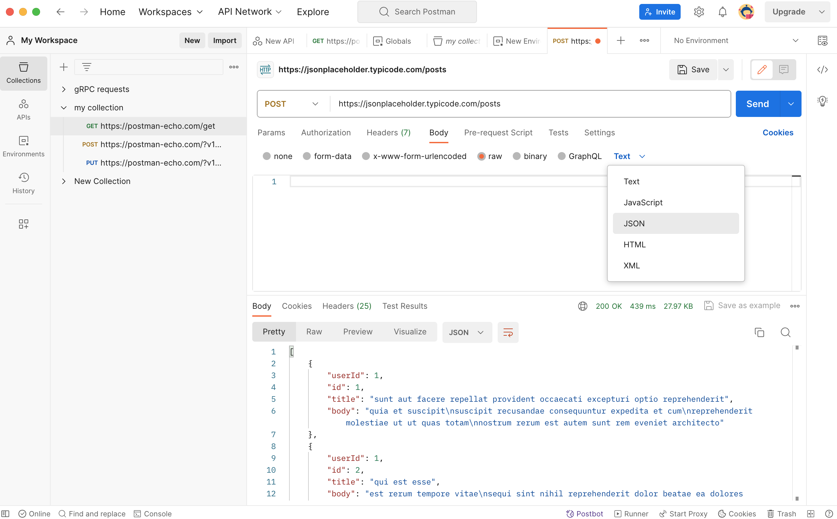The height and width of the screenshot is (519, 837).
Task: Open the Settings gear icon
Action: pyautogui.click(x=699, y=12)
